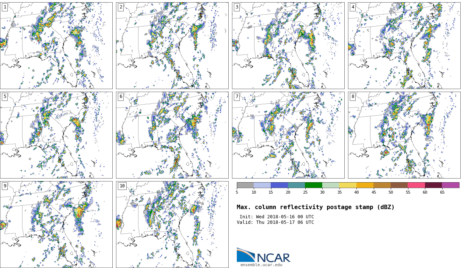Click the Init time text line
Viewport: 464px width, 268px height.
click(x=277, y=217)
